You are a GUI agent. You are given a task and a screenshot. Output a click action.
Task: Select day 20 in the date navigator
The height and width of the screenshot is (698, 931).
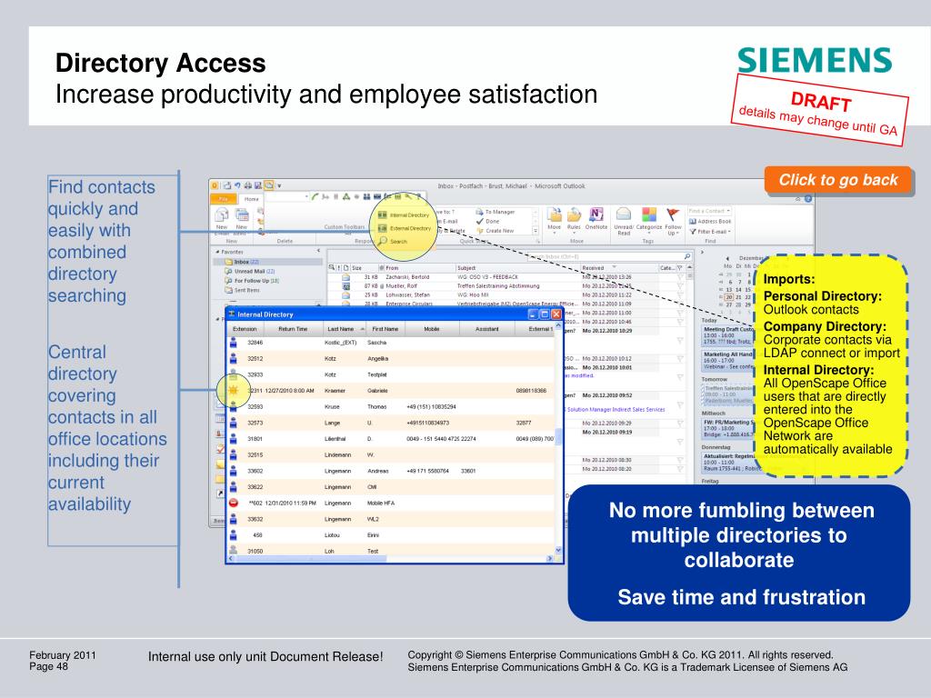click(x=729, y=297)
